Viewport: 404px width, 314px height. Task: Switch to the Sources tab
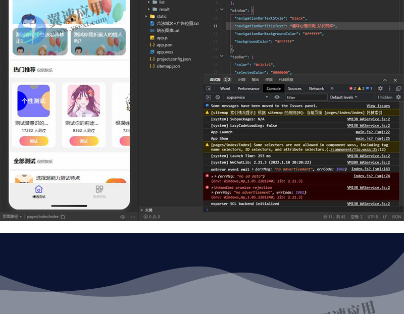coord(294,88)
